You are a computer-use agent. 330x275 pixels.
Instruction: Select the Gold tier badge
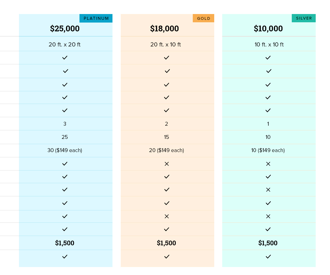coord(204,18)
